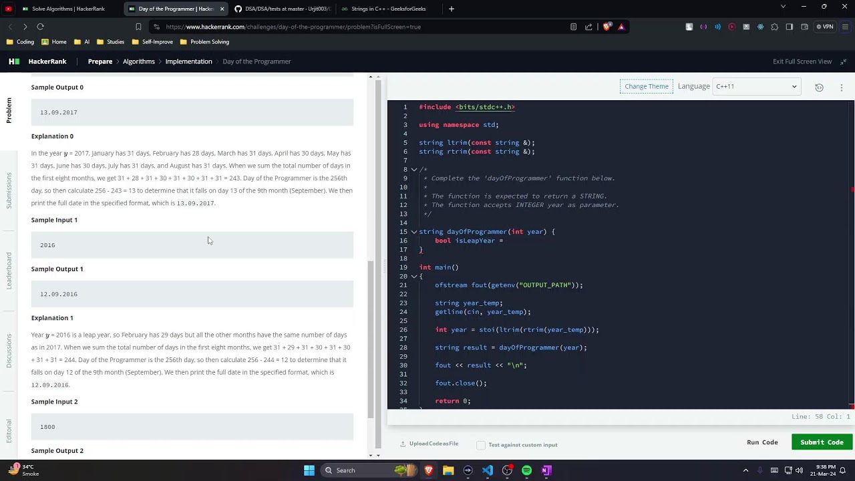This screenshot has height=481, width=855.
Task: Open Visual Studio Code from the taskbar
Action: click(x=488, y=470)
